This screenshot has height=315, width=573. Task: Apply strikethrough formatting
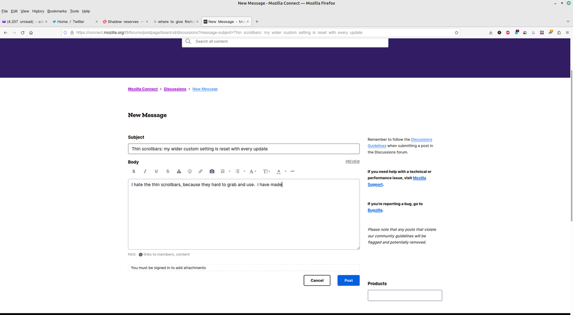click(167, 171)
